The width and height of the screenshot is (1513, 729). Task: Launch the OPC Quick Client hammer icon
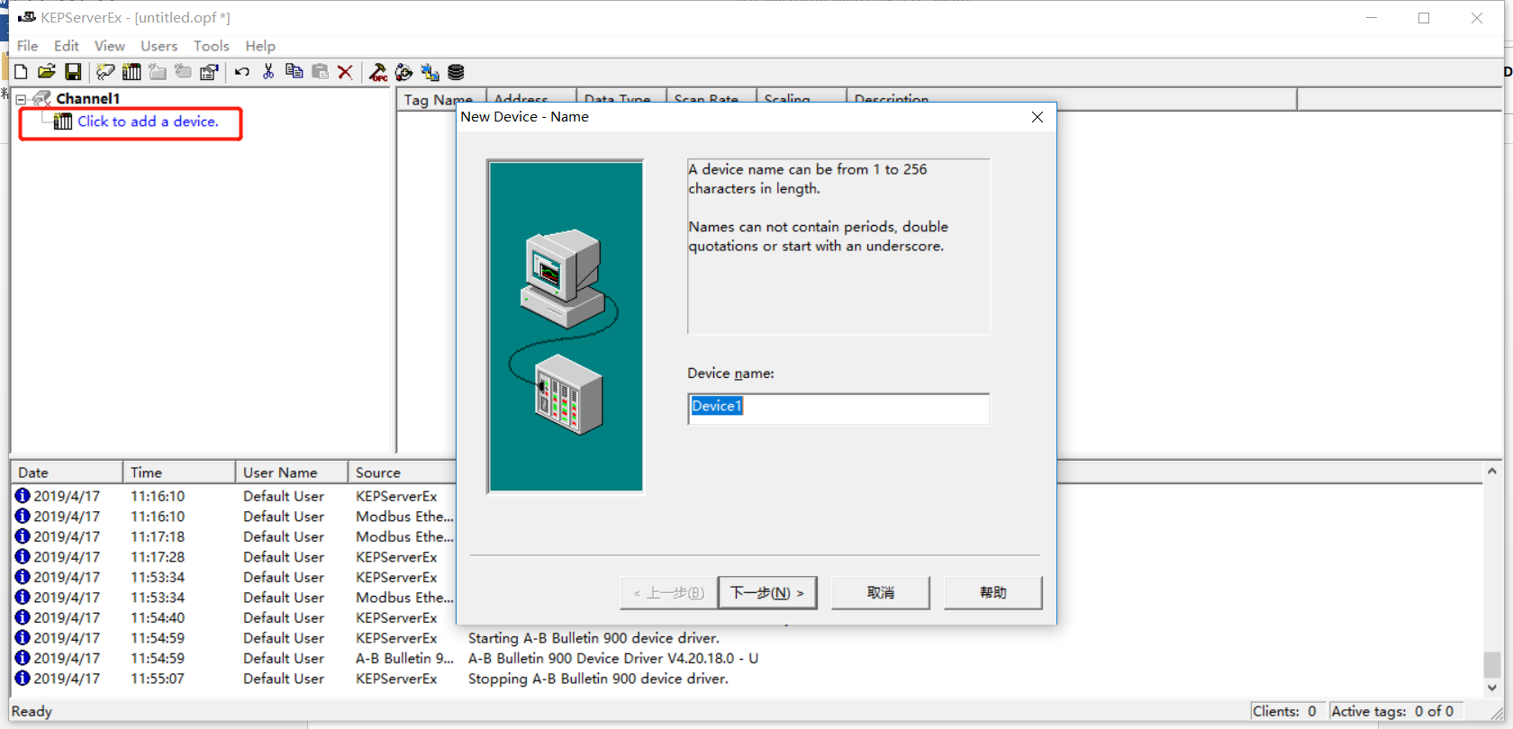pos(378,72)
